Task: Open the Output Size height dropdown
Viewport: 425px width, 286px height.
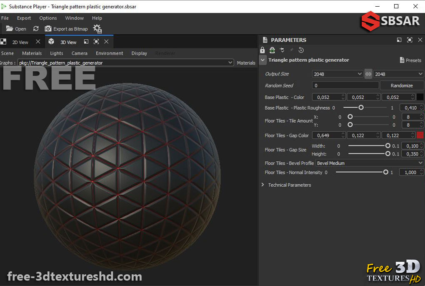Action: 398,74
